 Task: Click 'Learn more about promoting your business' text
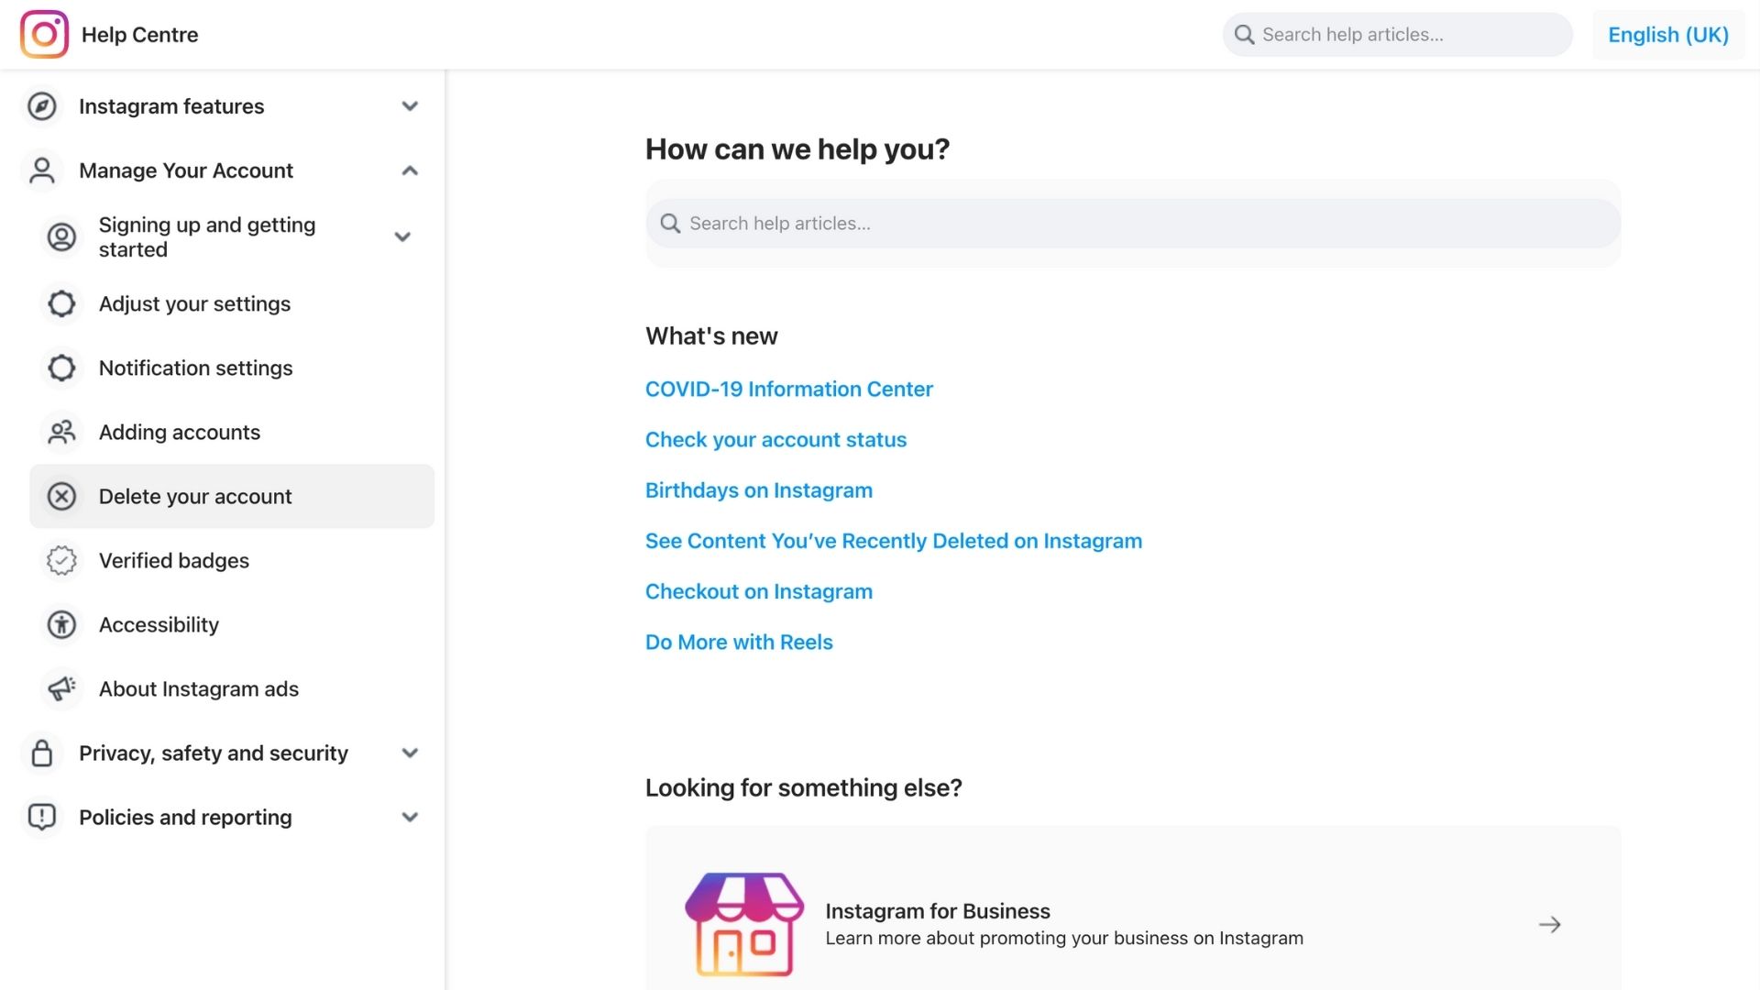click(1064, 938)
